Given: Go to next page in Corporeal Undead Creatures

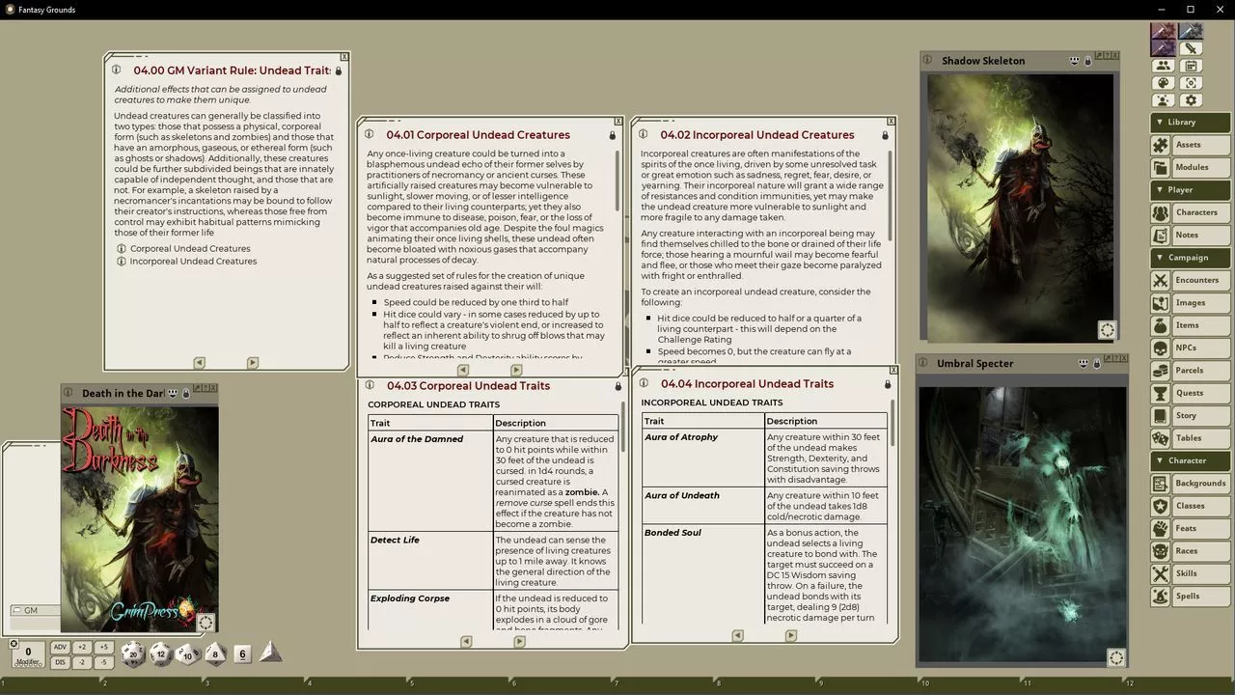Looking at the screenshot, I should point(516,370).
